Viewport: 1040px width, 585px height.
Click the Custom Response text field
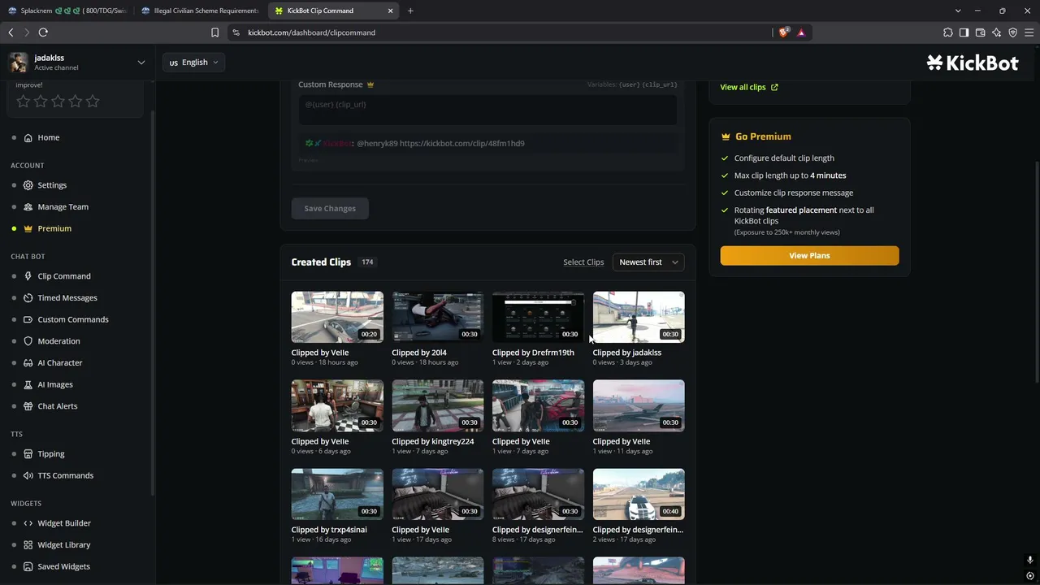pyautogui.click(x=487, y=110)
